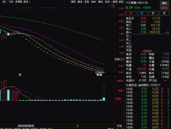
Task: Toggle the side panel icon above the chart
Action: [113, 6]
